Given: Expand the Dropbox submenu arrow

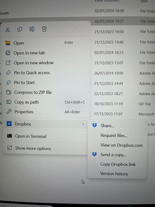Looking at the screenshot, I should (83, 124).
